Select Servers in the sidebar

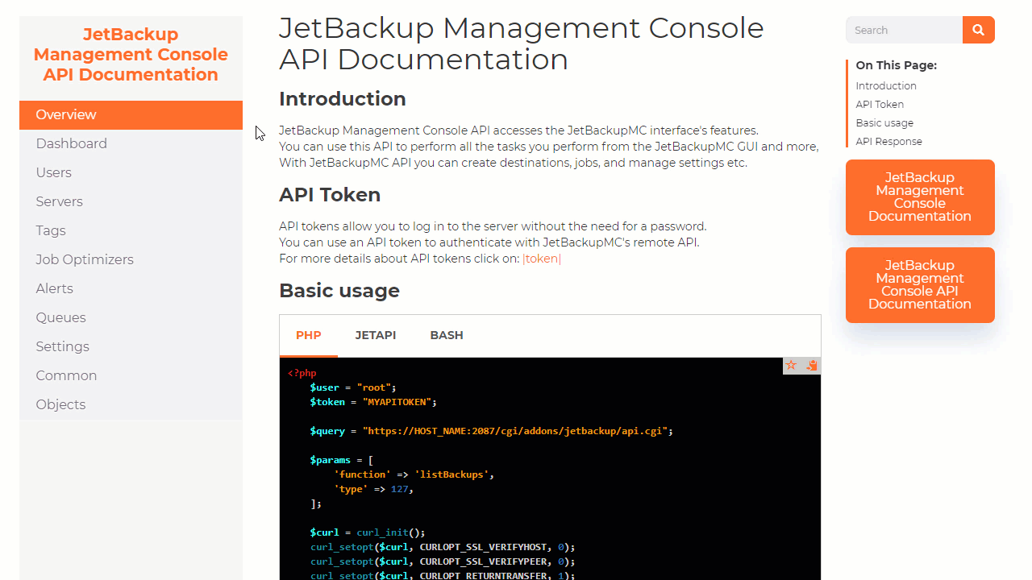click(x=131, y=202)
